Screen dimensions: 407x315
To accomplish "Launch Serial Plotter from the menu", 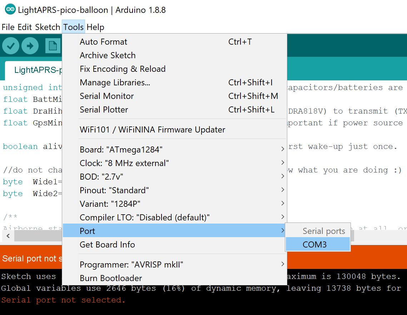I will coord(174,110).
